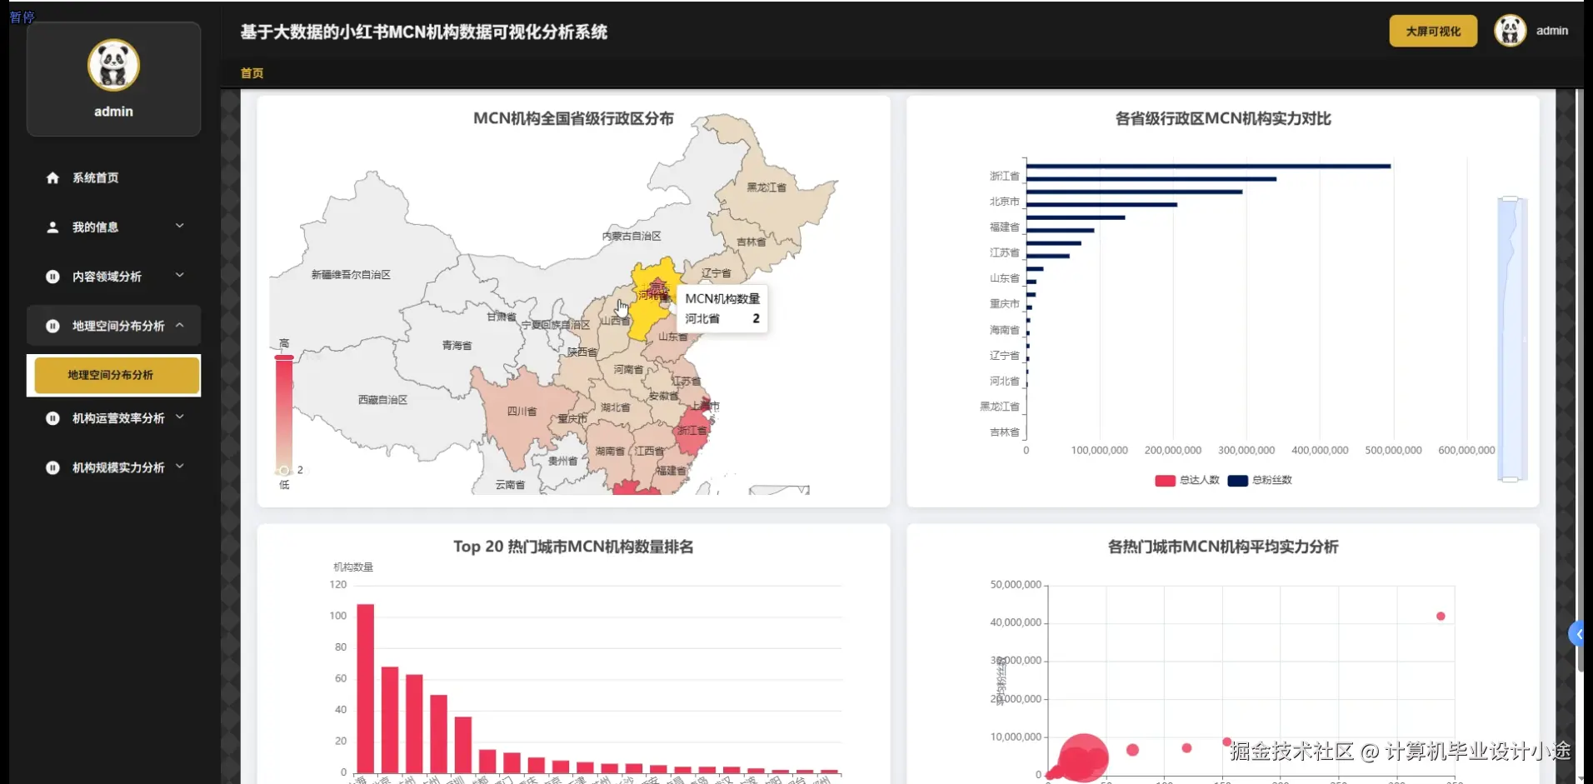The height and width of the screenshot is (784, 1593).
Task: Click the 重庆市 axis label in the bar chart
Action: [x=1004, y=304]
